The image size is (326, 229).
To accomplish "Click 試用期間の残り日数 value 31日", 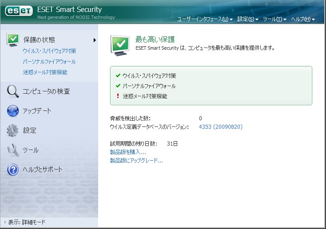I will coord(172,144).
